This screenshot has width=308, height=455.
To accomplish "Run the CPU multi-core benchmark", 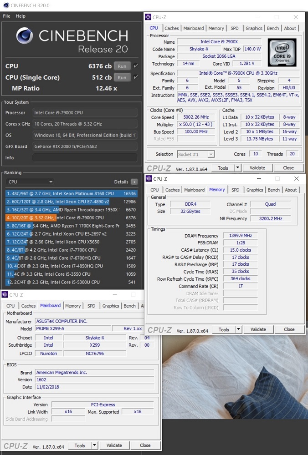I will 122,66.
